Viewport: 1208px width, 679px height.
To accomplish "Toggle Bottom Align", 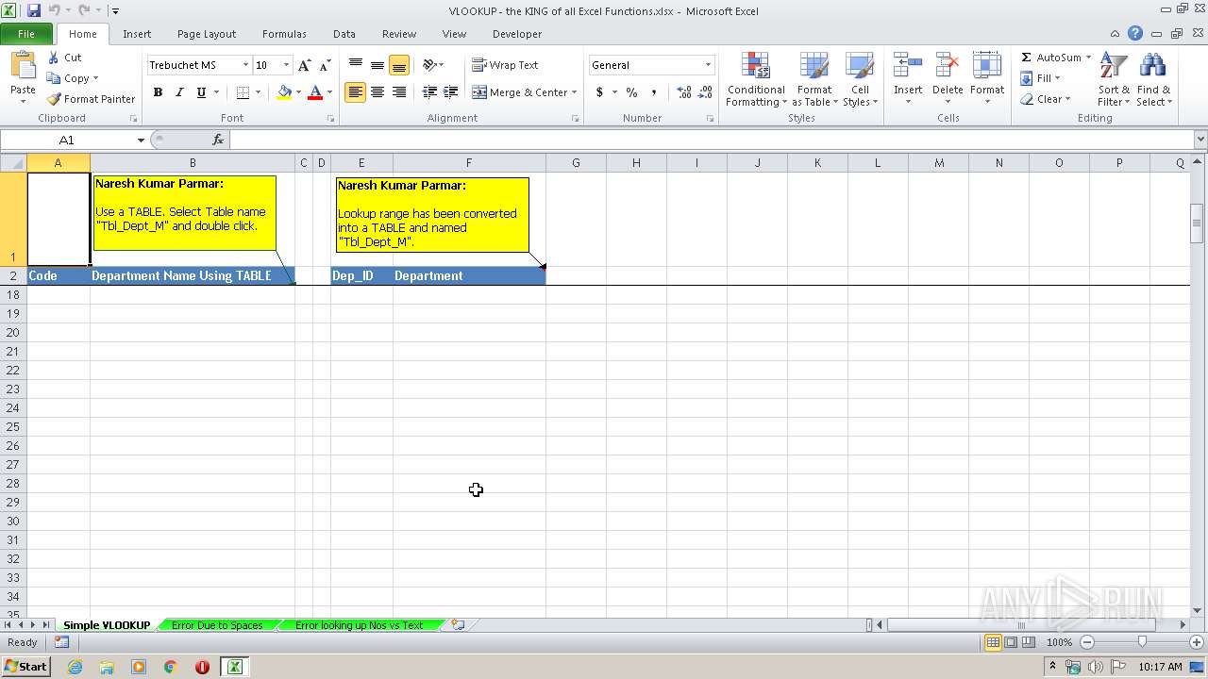I will tap(399, 65).
